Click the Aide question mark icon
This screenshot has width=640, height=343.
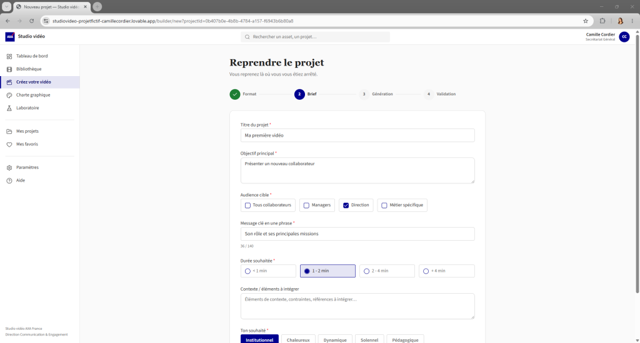[9, 181]
